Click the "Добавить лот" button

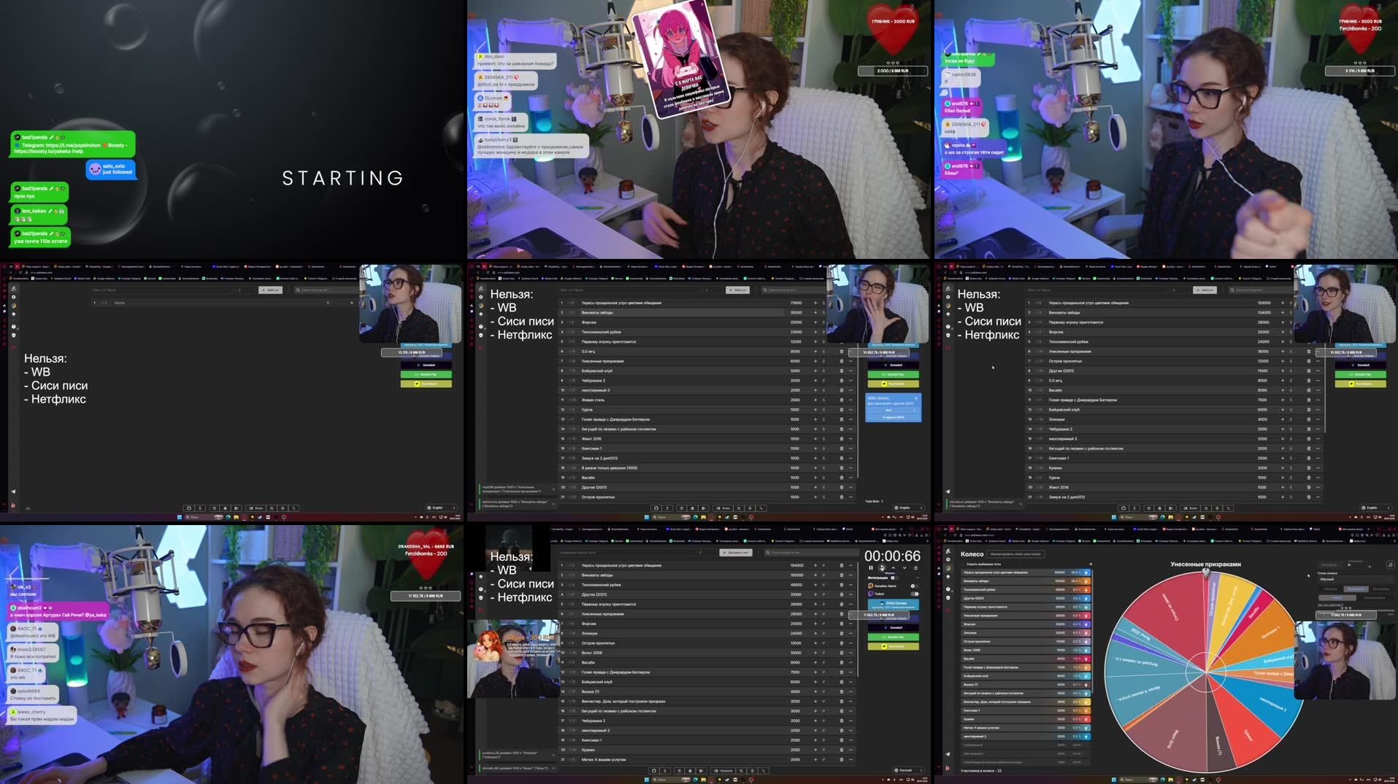(735, 553)
